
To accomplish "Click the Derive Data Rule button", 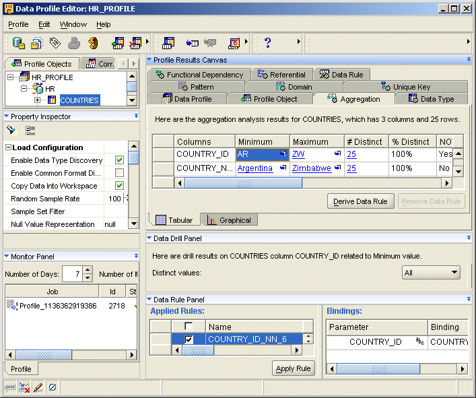I will 360,201.
